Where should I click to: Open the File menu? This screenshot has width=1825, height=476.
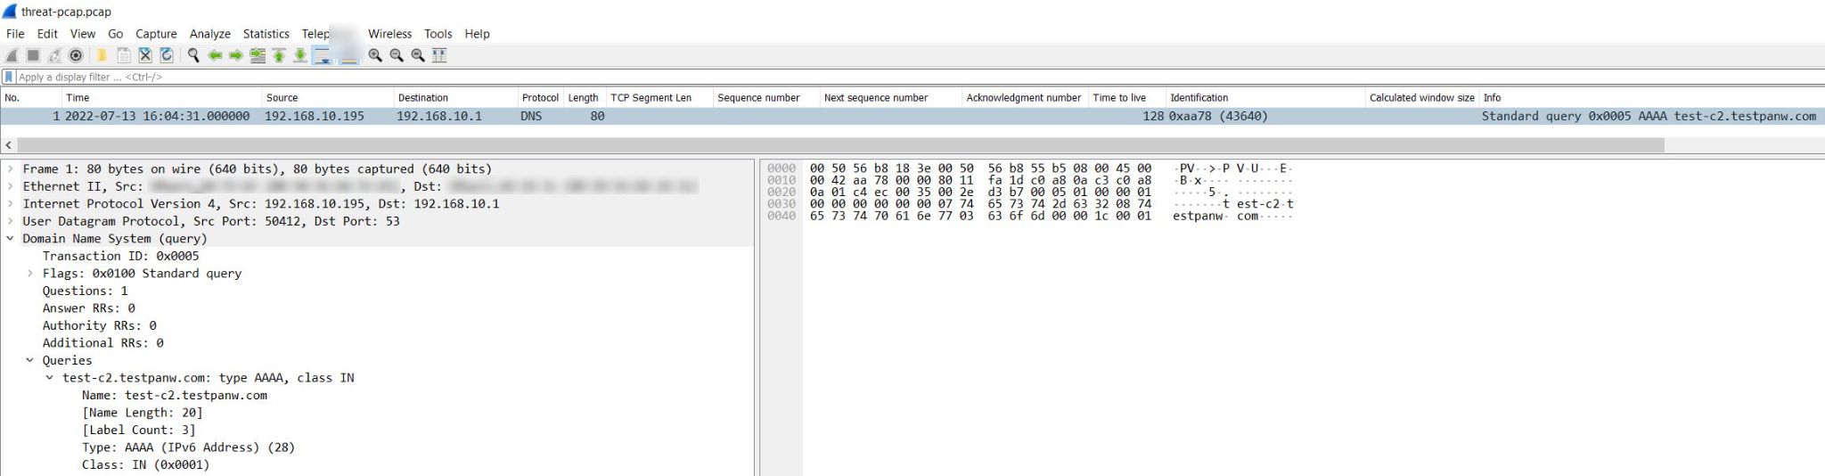[15, 34]
